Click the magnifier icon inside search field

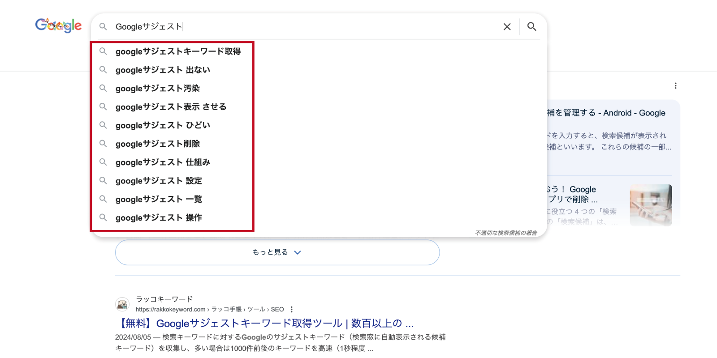103,27
